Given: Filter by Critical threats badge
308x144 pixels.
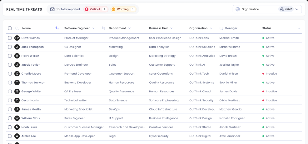Looking at the screenshot, I should coord(96,9).
